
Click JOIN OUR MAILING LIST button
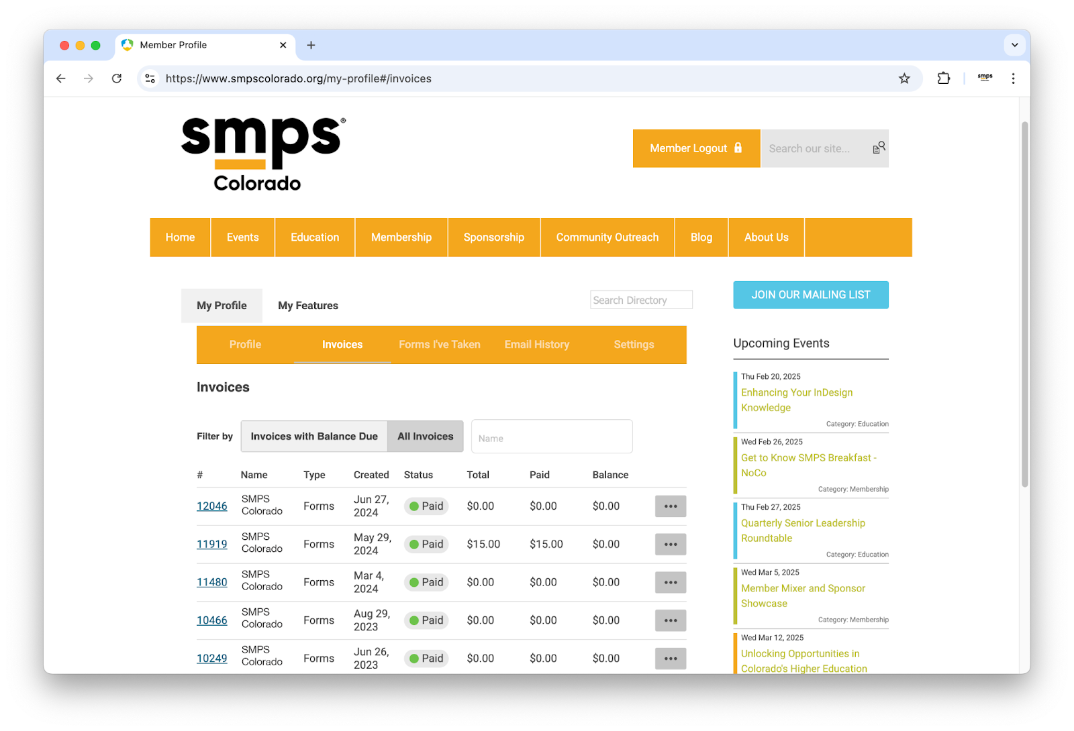tap(811, 295)
